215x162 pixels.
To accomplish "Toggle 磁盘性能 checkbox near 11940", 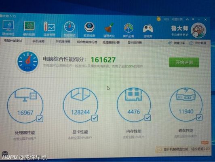I will click(x=199, y=117).
